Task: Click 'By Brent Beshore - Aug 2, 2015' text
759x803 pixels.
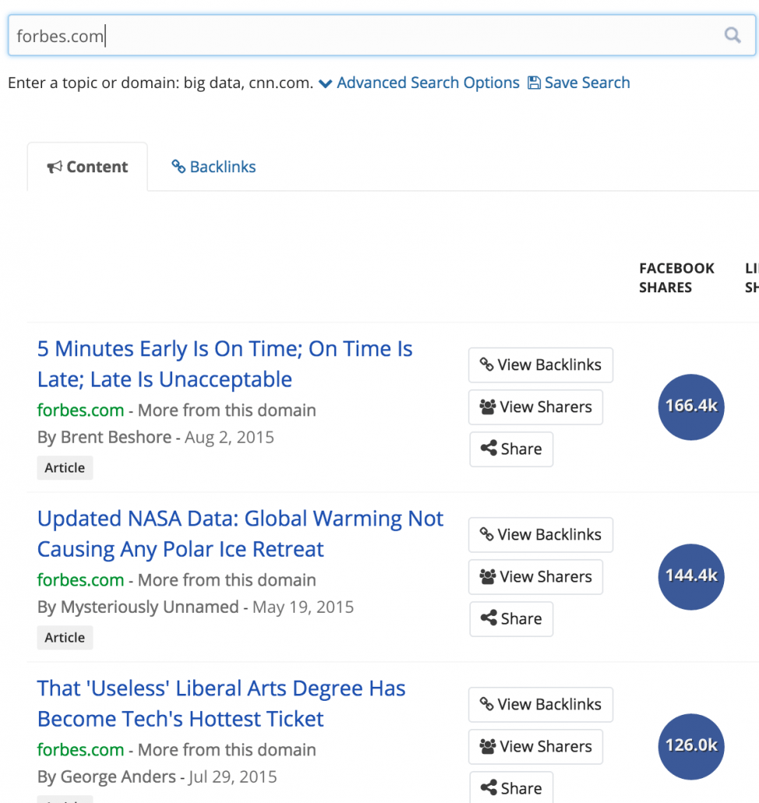Action: tap(156, 437)
